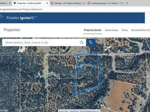Click the PDF icon on Listing Agreement tab
The height and width of the screenshot is (112, 150).
[x=89, y=3]
